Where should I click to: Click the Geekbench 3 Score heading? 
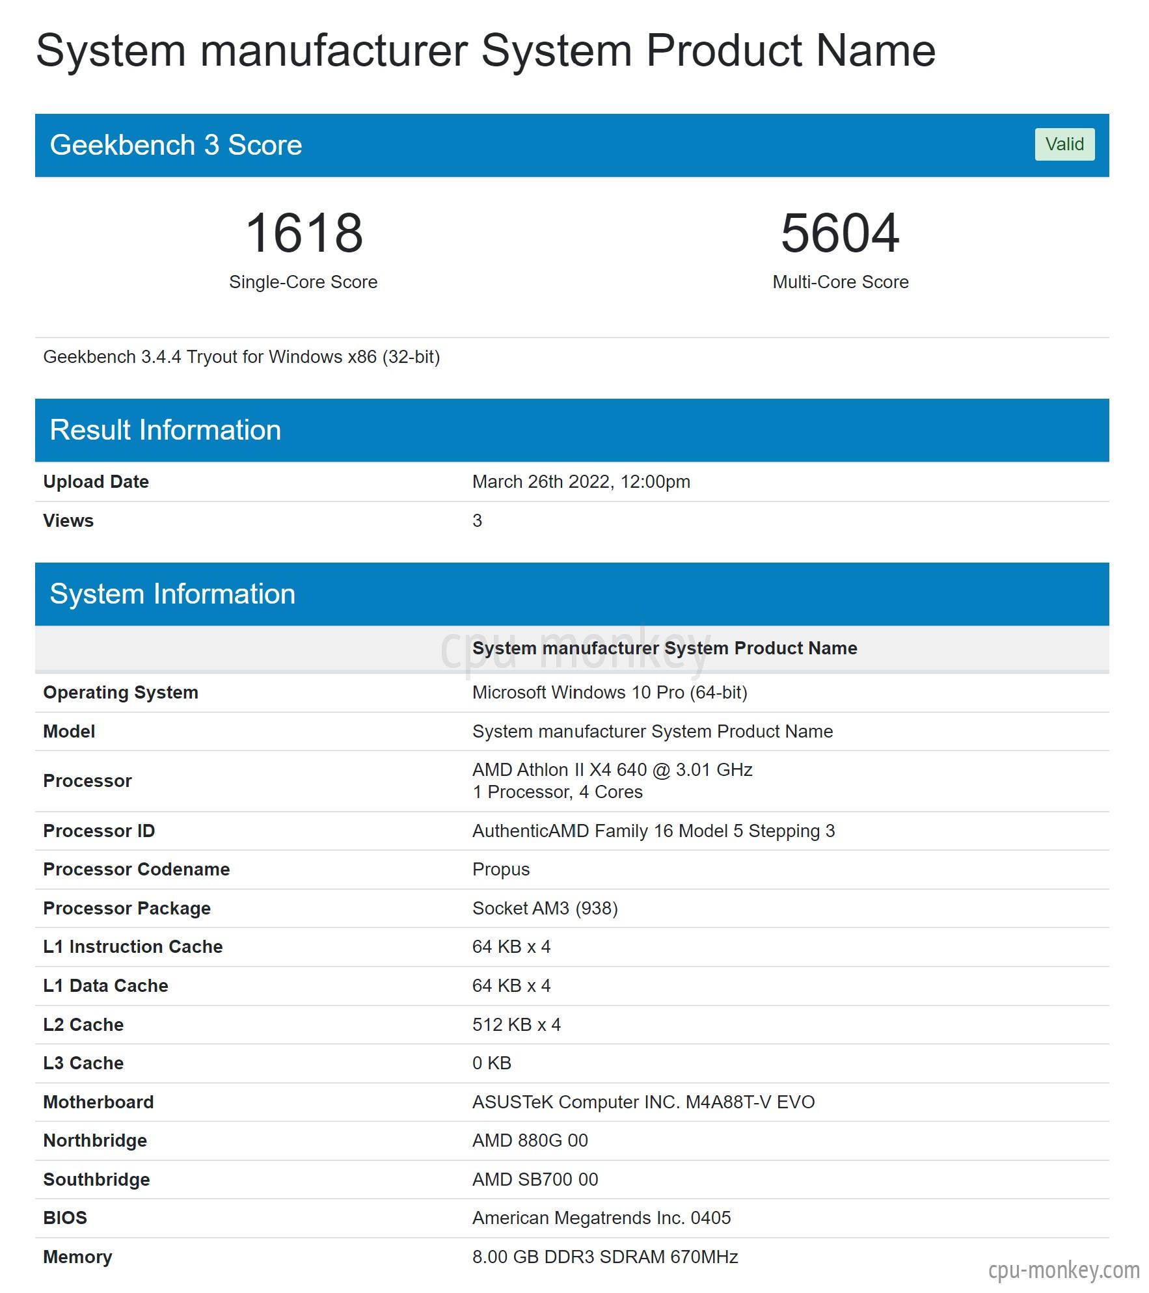click(176, 145)
